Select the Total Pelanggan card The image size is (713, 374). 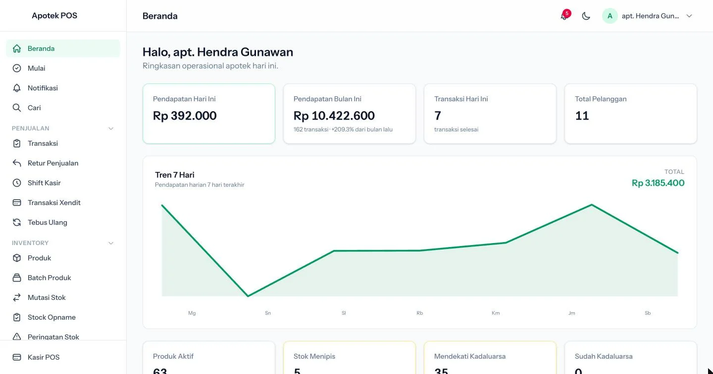pyautogui.click(x=631, y=114)
